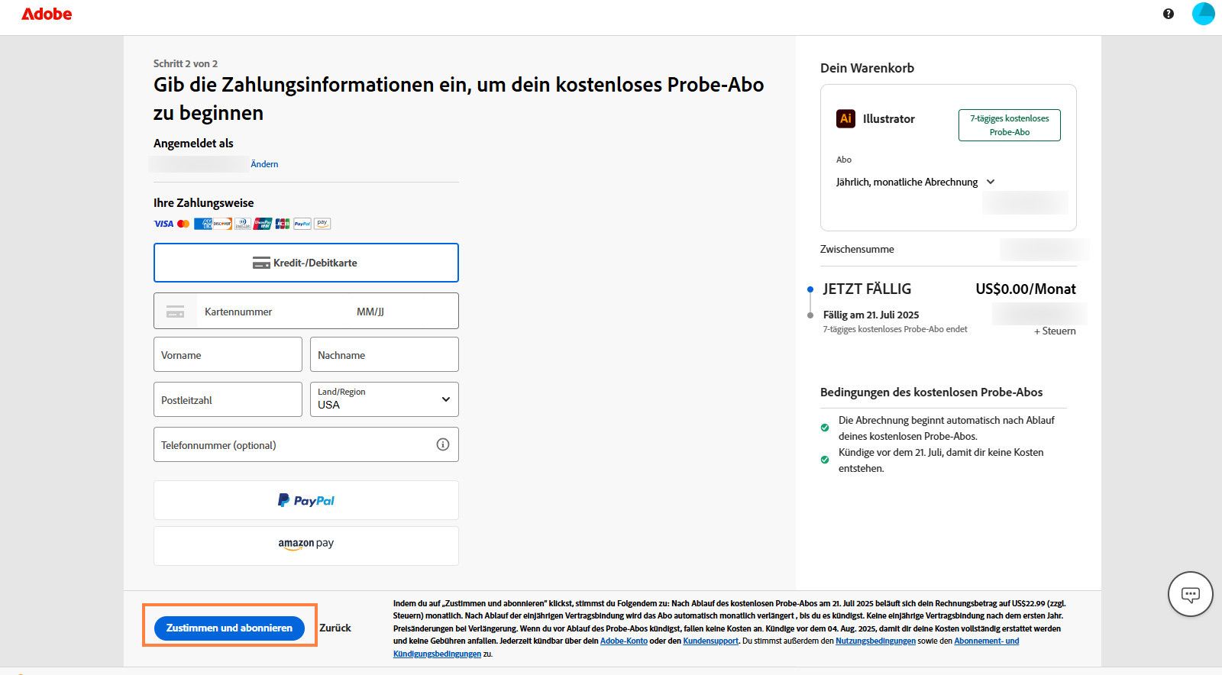This screenshot has height=675, width=1222.
Task: Click the card icon in Kartennummer field
Action: click(x=176, y=312)
